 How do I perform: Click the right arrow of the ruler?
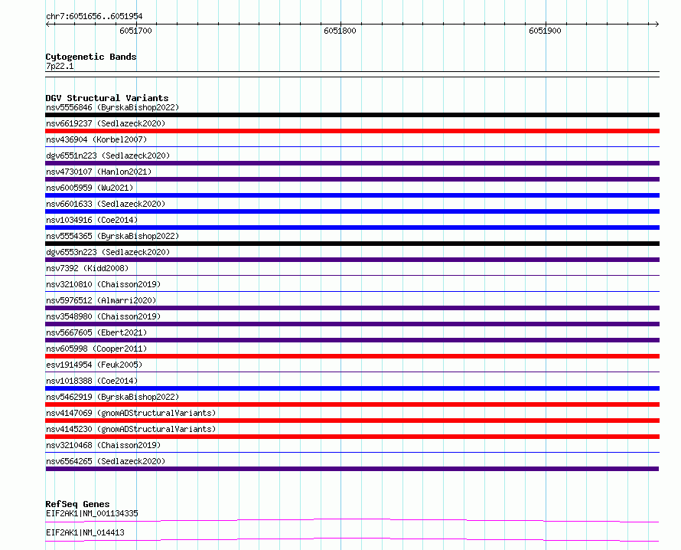[x=657, y=24]
